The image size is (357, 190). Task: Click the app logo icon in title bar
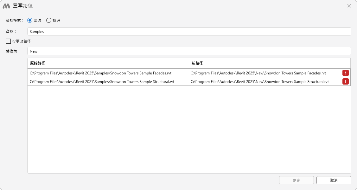click(6, 6)
